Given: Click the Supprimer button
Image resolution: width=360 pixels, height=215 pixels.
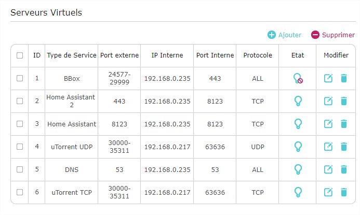Looking at the screenshot, I should (332, 35).
